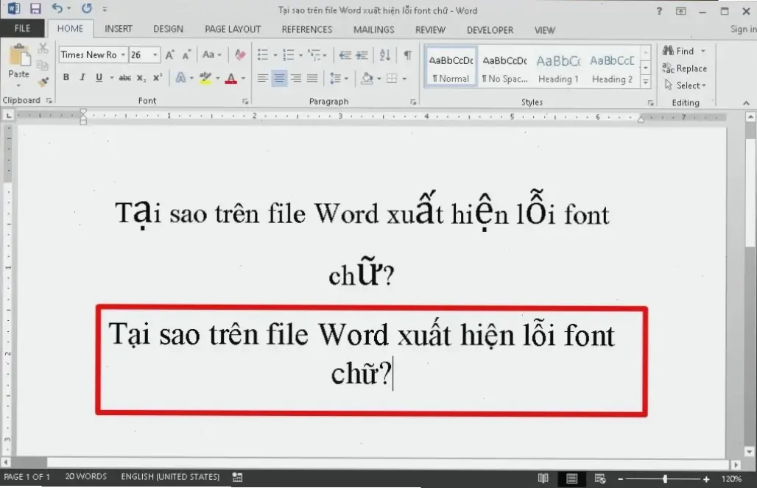
Task: Click Grow Font icon
Action: 170,54
